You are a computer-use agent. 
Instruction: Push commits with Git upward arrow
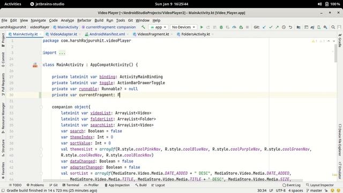(277, 27)
